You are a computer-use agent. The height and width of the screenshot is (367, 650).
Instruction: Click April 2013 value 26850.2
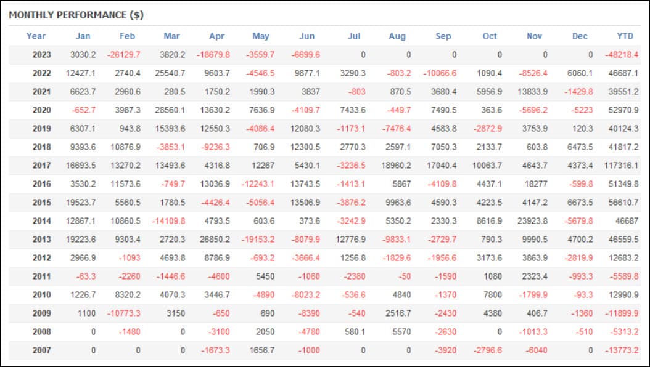point(215,239)
